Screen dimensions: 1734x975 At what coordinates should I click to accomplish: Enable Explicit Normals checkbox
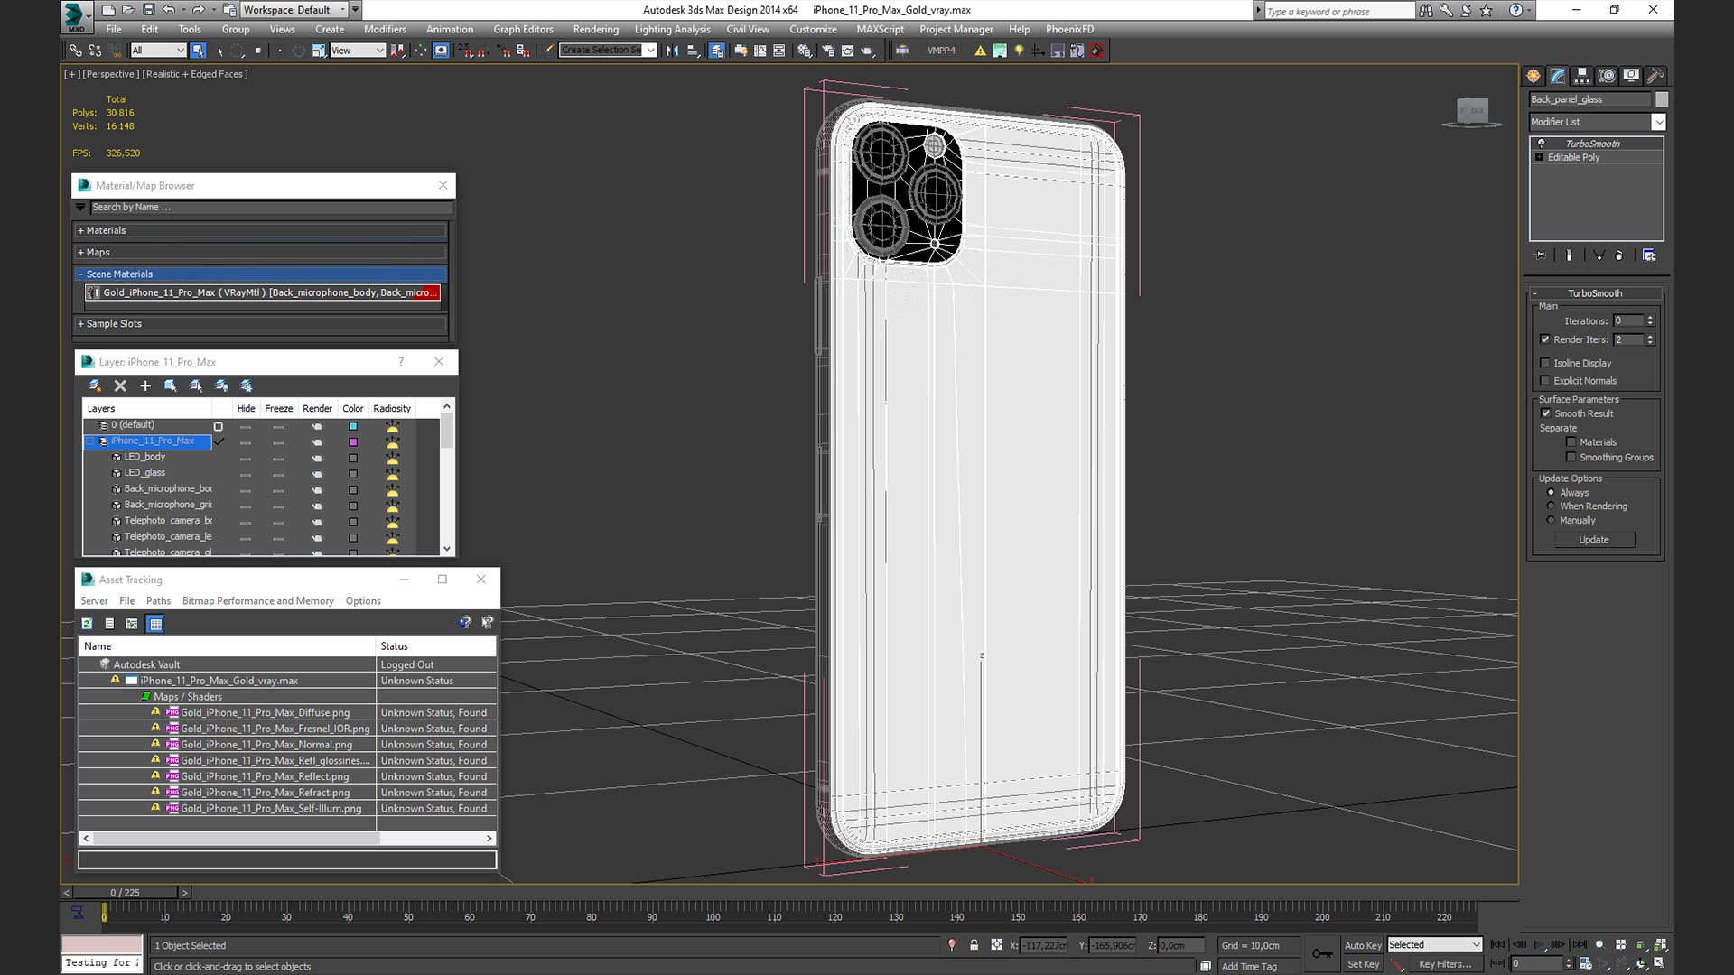click(x=1545, y=381)
